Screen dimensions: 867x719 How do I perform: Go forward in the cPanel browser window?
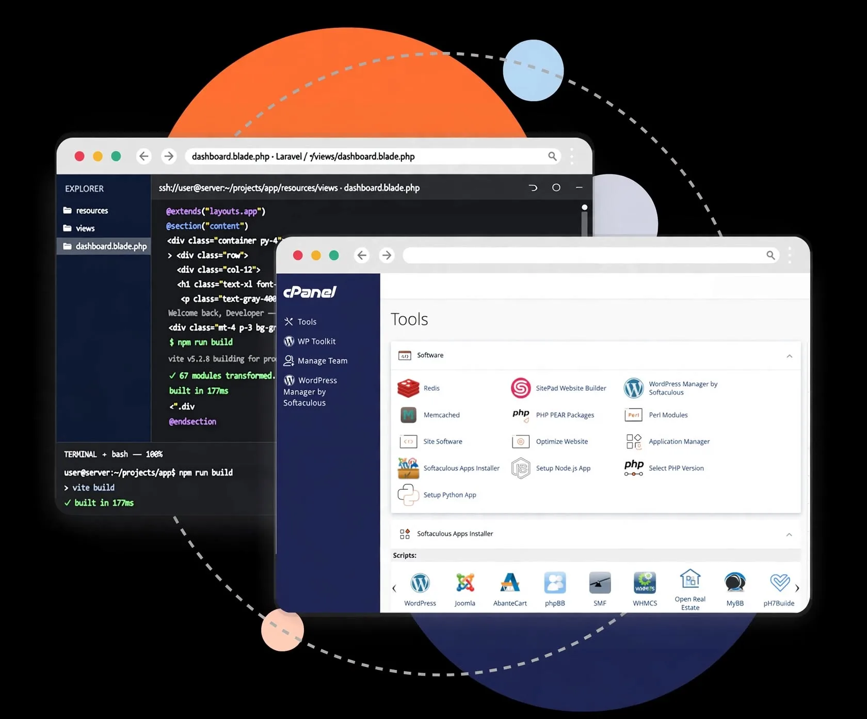[x=387, y=255]
